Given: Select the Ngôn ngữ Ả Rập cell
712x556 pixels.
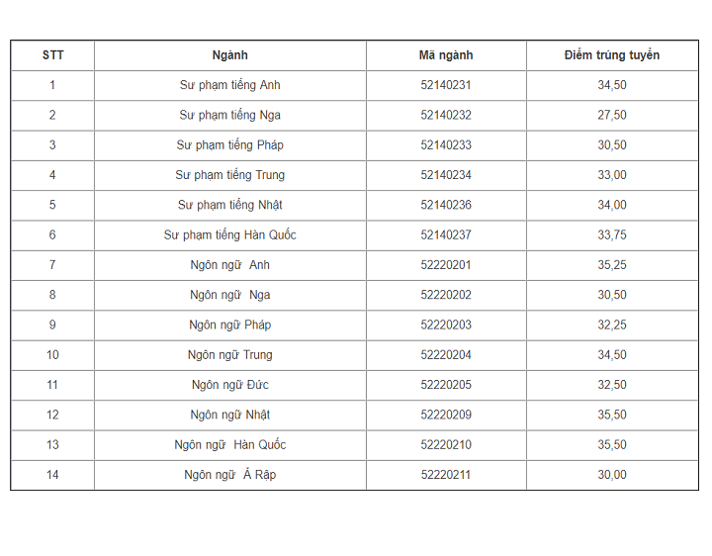Looking at the screenshot, I should click(x=229, y=475).
